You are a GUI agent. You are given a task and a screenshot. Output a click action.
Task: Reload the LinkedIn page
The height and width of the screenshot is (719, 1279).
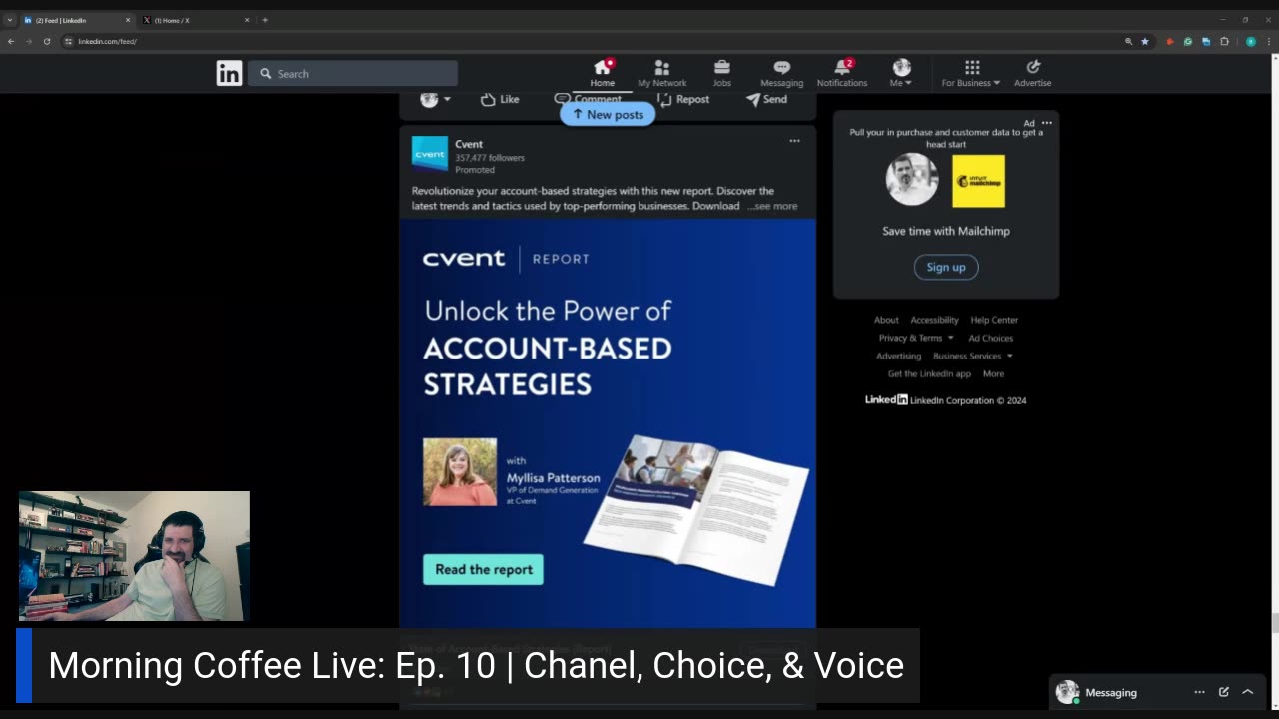(46, 41)
